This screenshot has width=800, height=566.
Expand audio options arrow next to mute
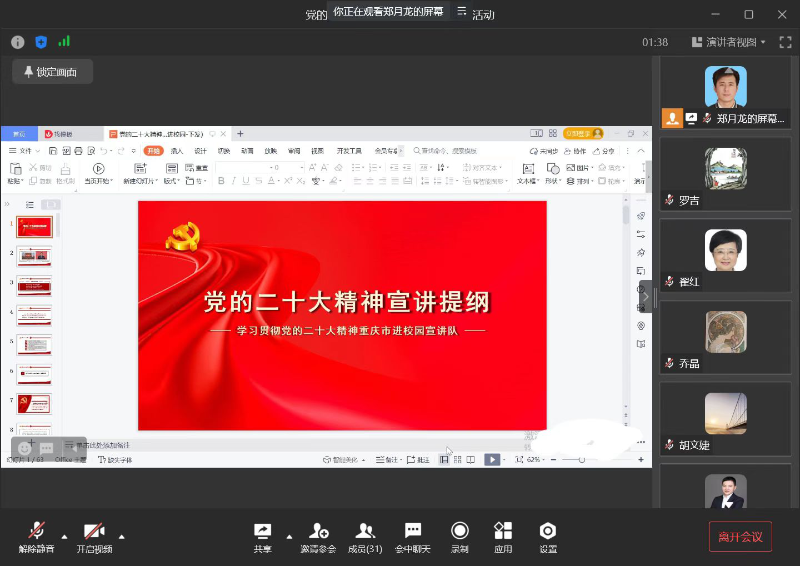click(x=64, y=537)
